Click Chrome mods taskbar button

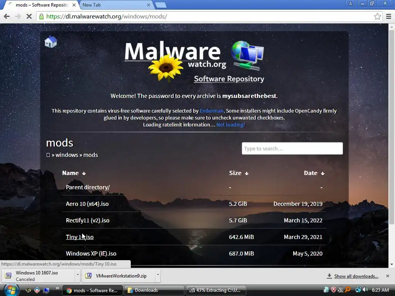(x=92, y=290)
